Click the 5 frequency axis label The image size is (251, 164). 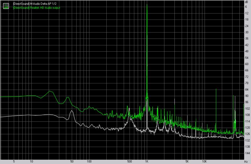14,161
